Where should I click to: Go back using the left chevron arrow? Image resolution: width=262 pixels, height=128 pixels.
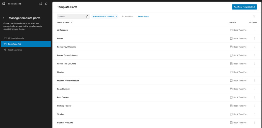pyautogui.click(x=4, y=18)
